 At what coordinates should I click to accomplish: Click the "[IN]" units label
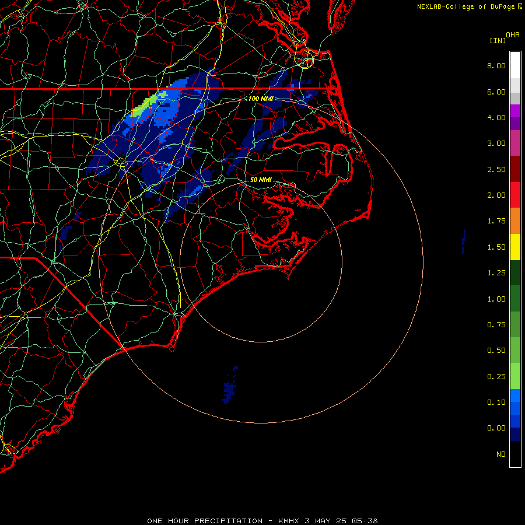pyautogui.click(x=498, y=40)
